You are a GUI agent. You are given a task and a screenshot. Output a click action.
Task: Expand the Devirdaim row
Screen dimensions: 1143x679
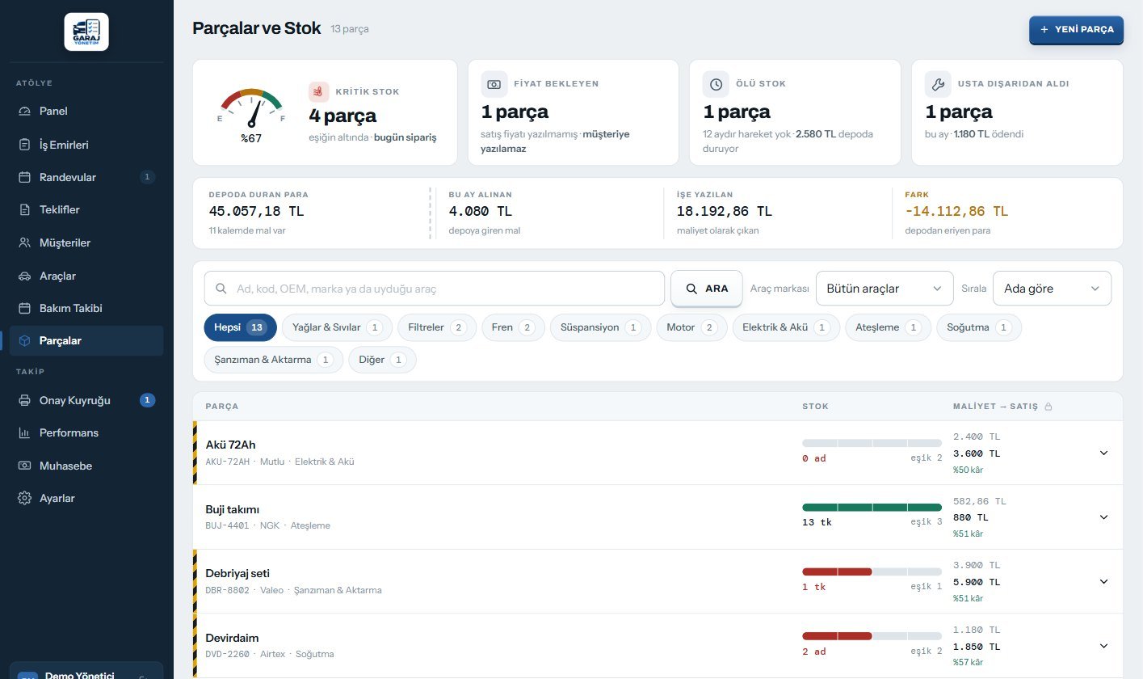[x=1103, y=646]
